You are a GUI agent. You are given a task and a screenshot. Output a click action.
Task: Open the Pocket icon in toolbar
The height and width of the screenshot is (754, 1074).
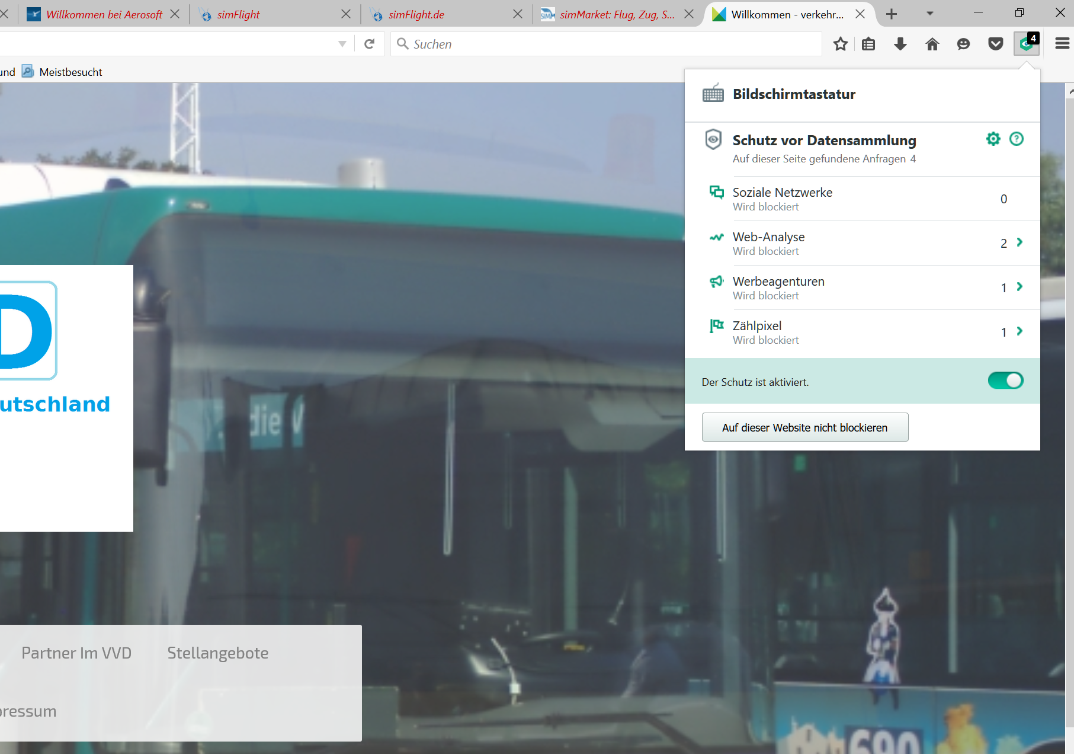coord(996,44)
